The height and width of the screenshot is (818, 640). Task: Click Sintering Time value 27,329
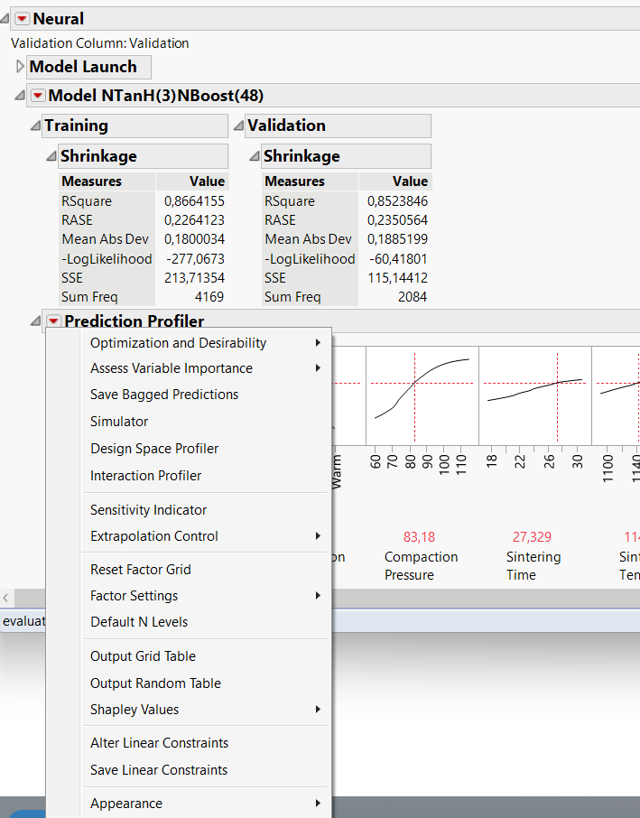(532, 537)
